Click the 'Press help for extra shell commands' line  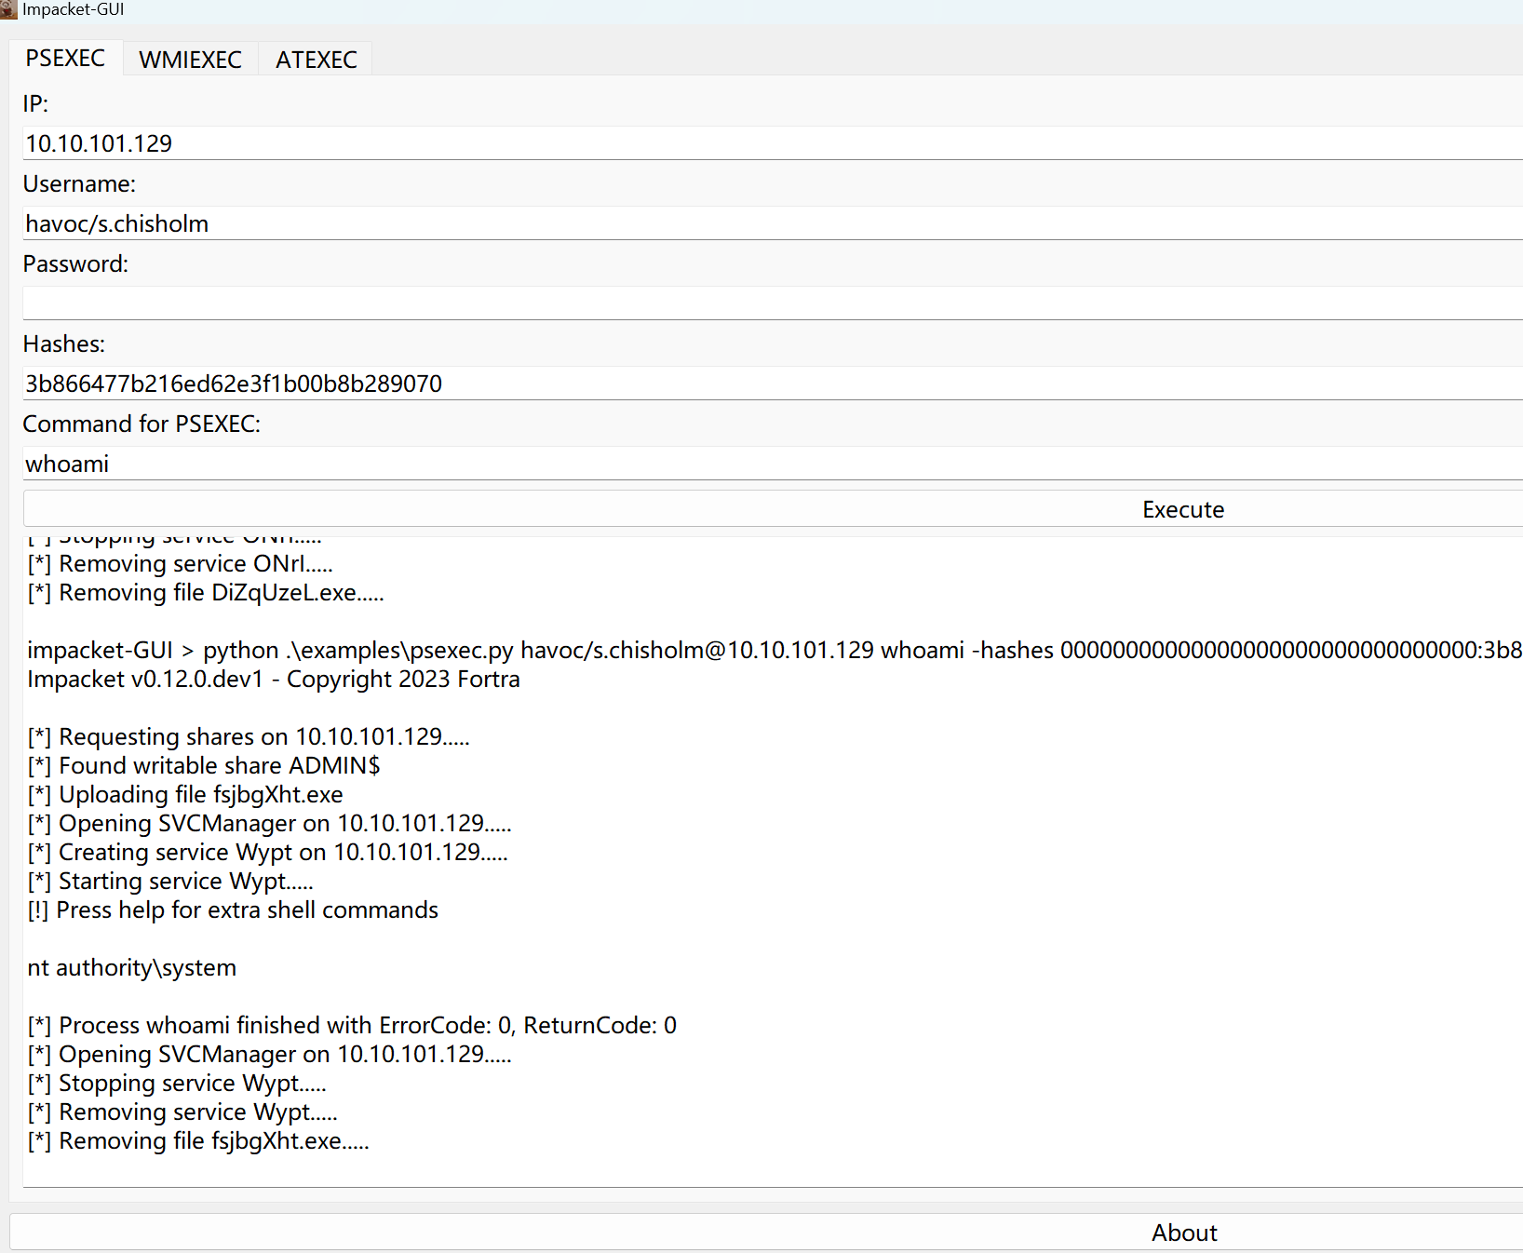233,910
